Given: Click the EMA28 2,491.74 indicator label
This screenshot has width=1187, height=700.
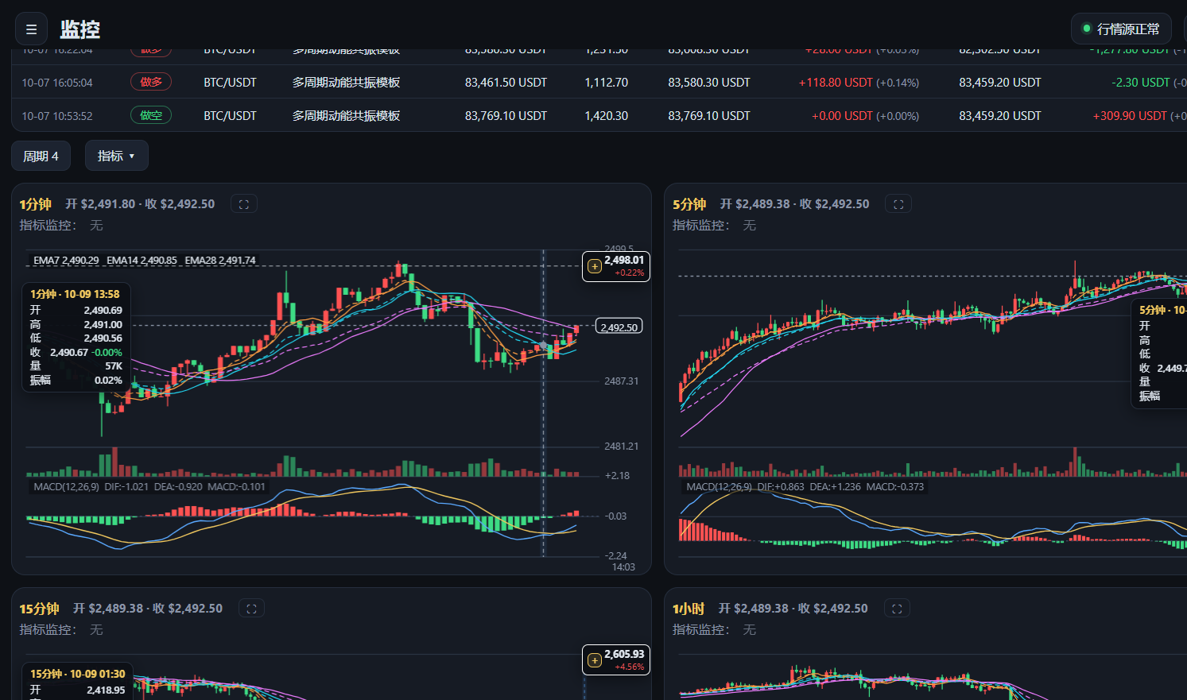Looking at the screenshot, I should point(220,261).
